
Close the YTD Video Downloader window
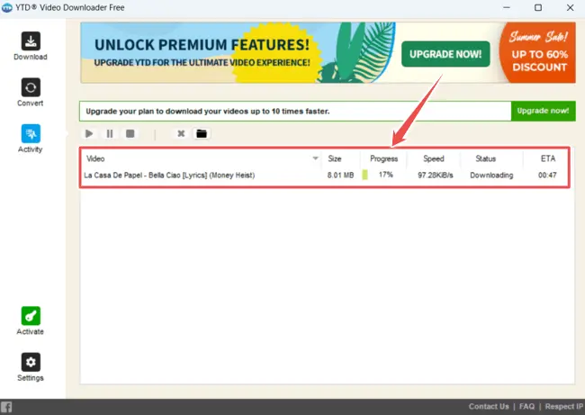570,7
